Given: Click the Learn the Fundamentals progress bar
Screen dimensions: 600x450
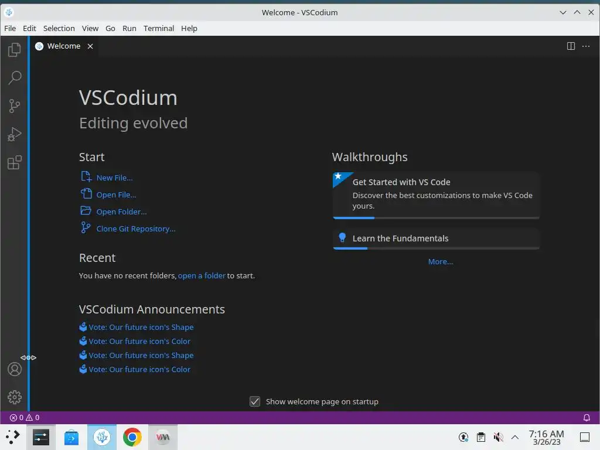Looking at the screenshot, I should 436,248.
